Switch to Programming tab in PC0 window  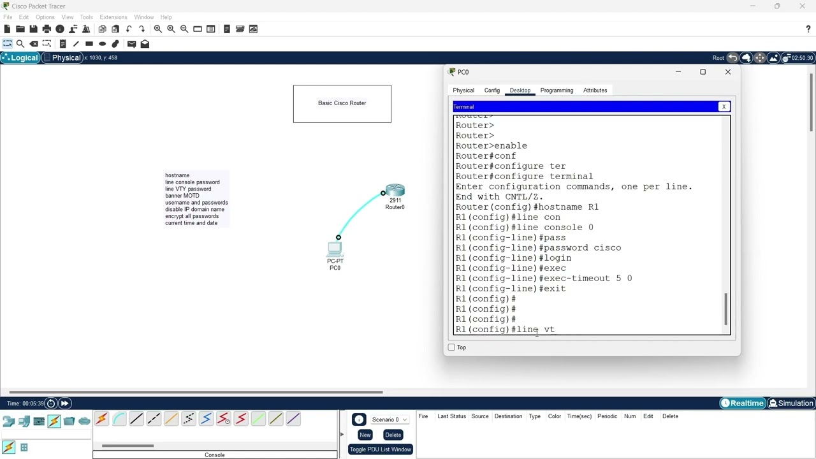[x=557, y=91]
